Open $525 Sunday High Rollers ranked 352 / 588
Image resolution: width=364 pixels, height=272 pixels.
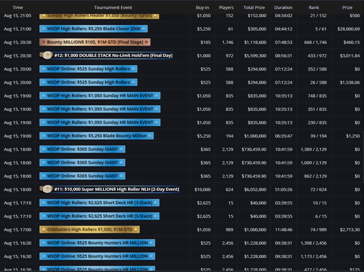click(88, 69)
